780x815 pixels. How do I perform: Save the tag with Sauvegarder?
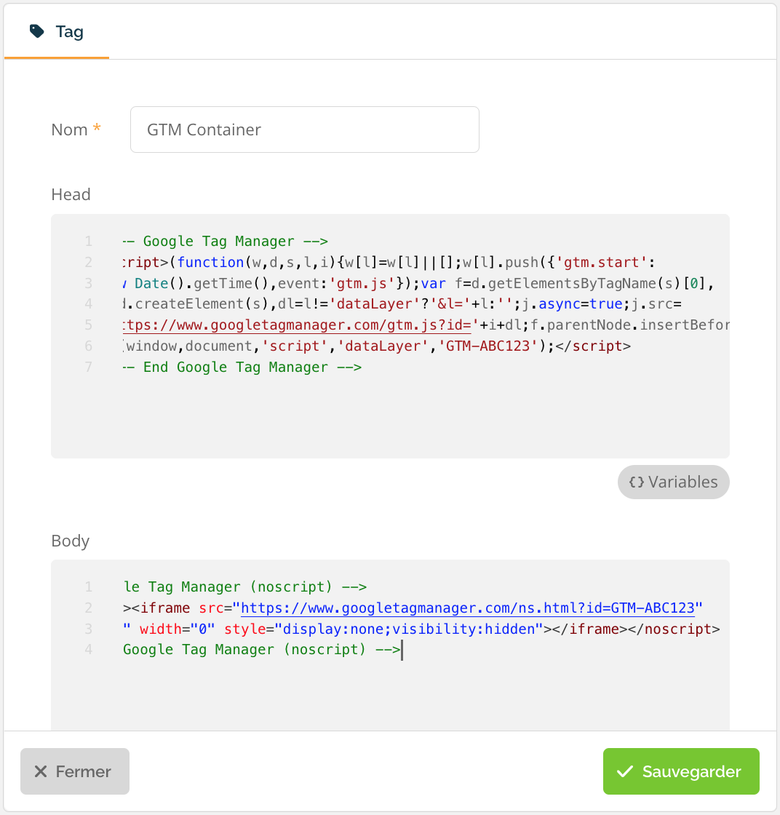pyautogui.click(x=681, y=771)
